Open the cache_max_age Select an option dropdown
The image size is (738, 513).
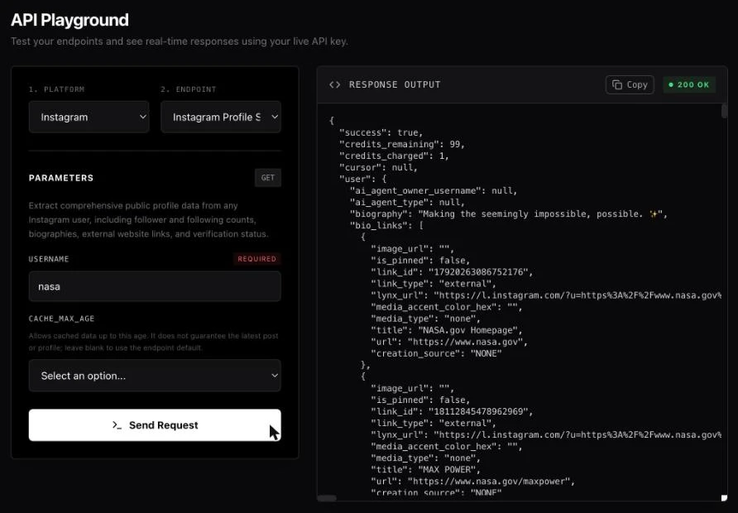click(155, 376)
